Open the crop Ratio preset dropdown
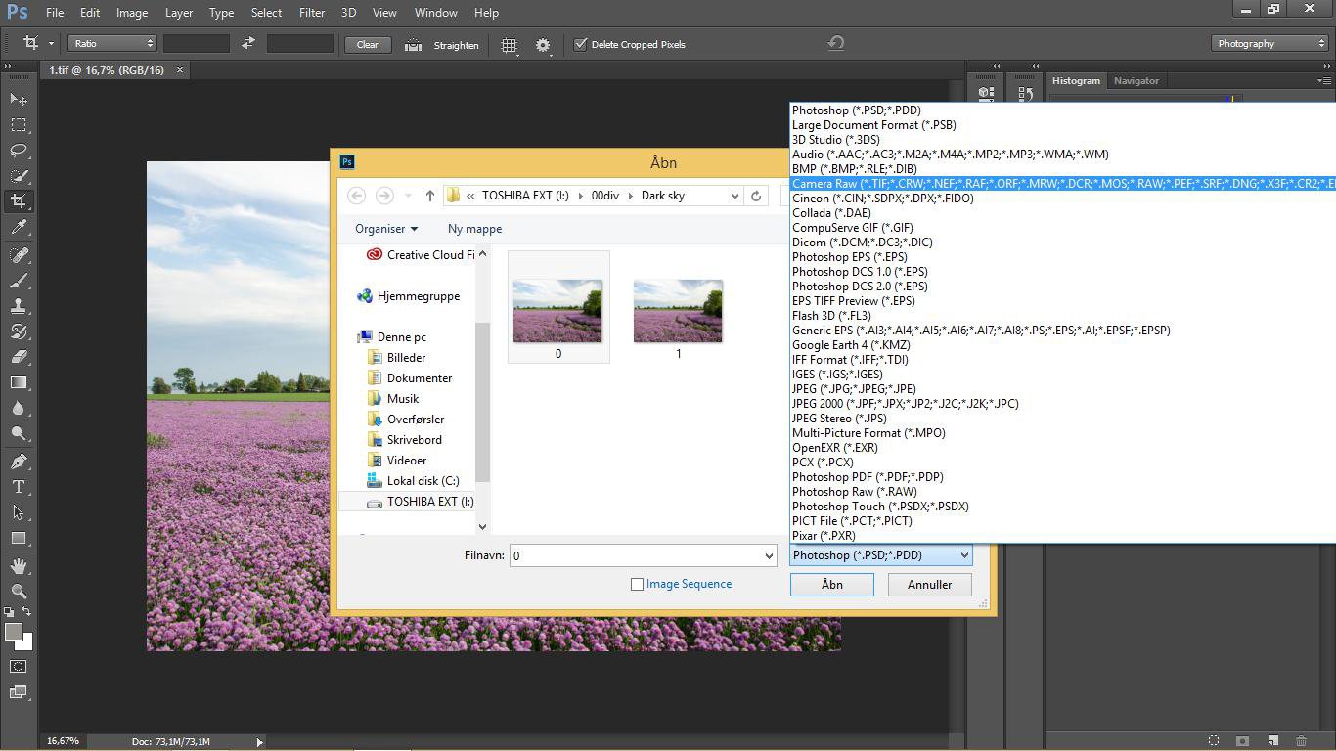This screenshot has width=1336, height=751. (112, 43)
